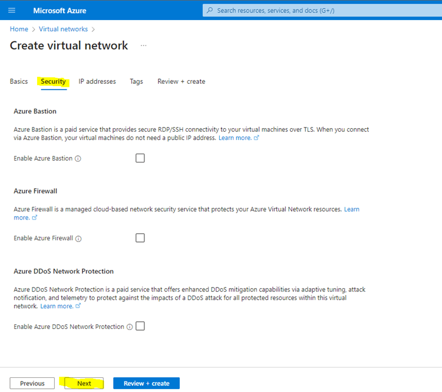Click the blue Review + create button
442x392 pixels.
click(146, 383)
